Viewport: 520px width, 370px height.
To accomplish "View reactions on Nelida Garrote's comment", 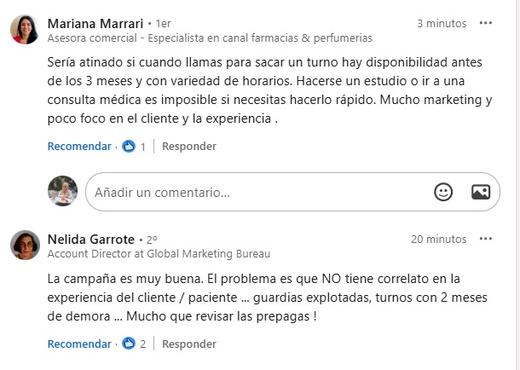I will click(x=135, y=344).
